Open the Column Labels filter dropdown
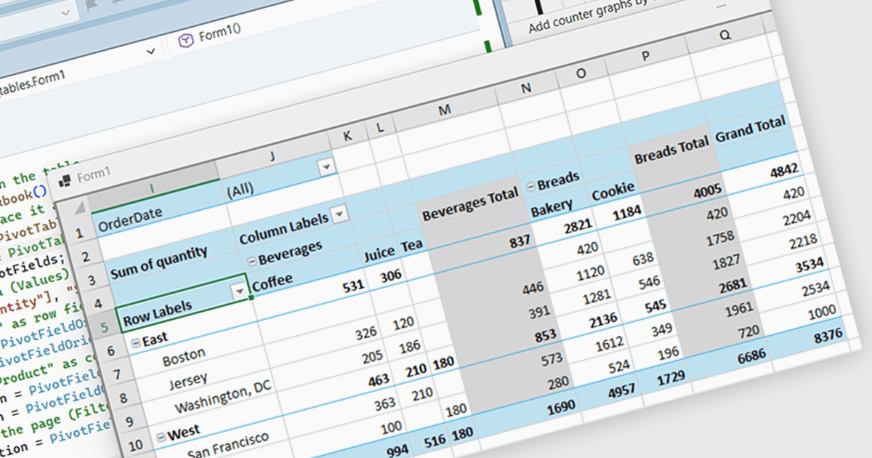This screenshot has width=872, height=458. click(x=339, y=215)
